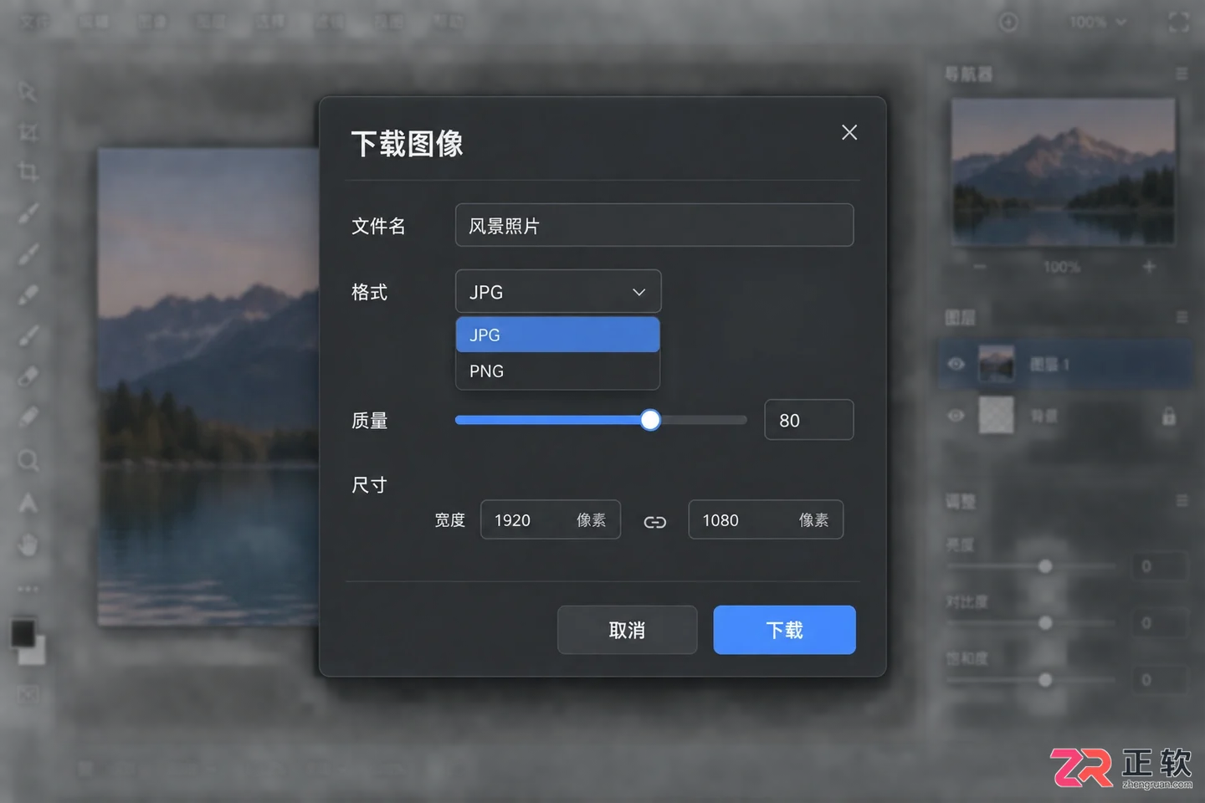Click the circular icon beside the zoom percentage
The width and height of the screenshot is (1205, 803).
point(1008,23)
